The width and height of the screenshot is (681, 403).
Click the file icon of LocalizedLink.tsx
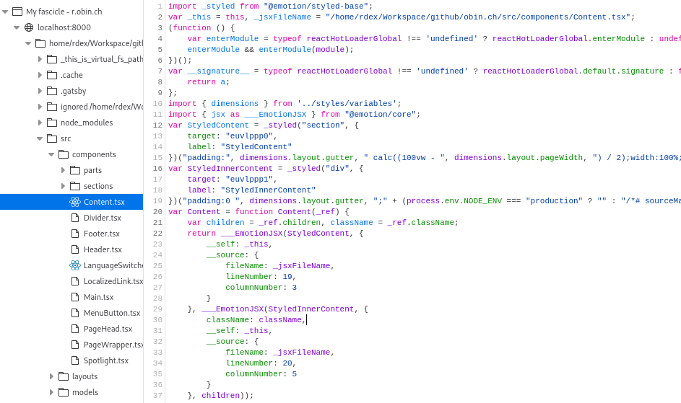click(75, 281)
